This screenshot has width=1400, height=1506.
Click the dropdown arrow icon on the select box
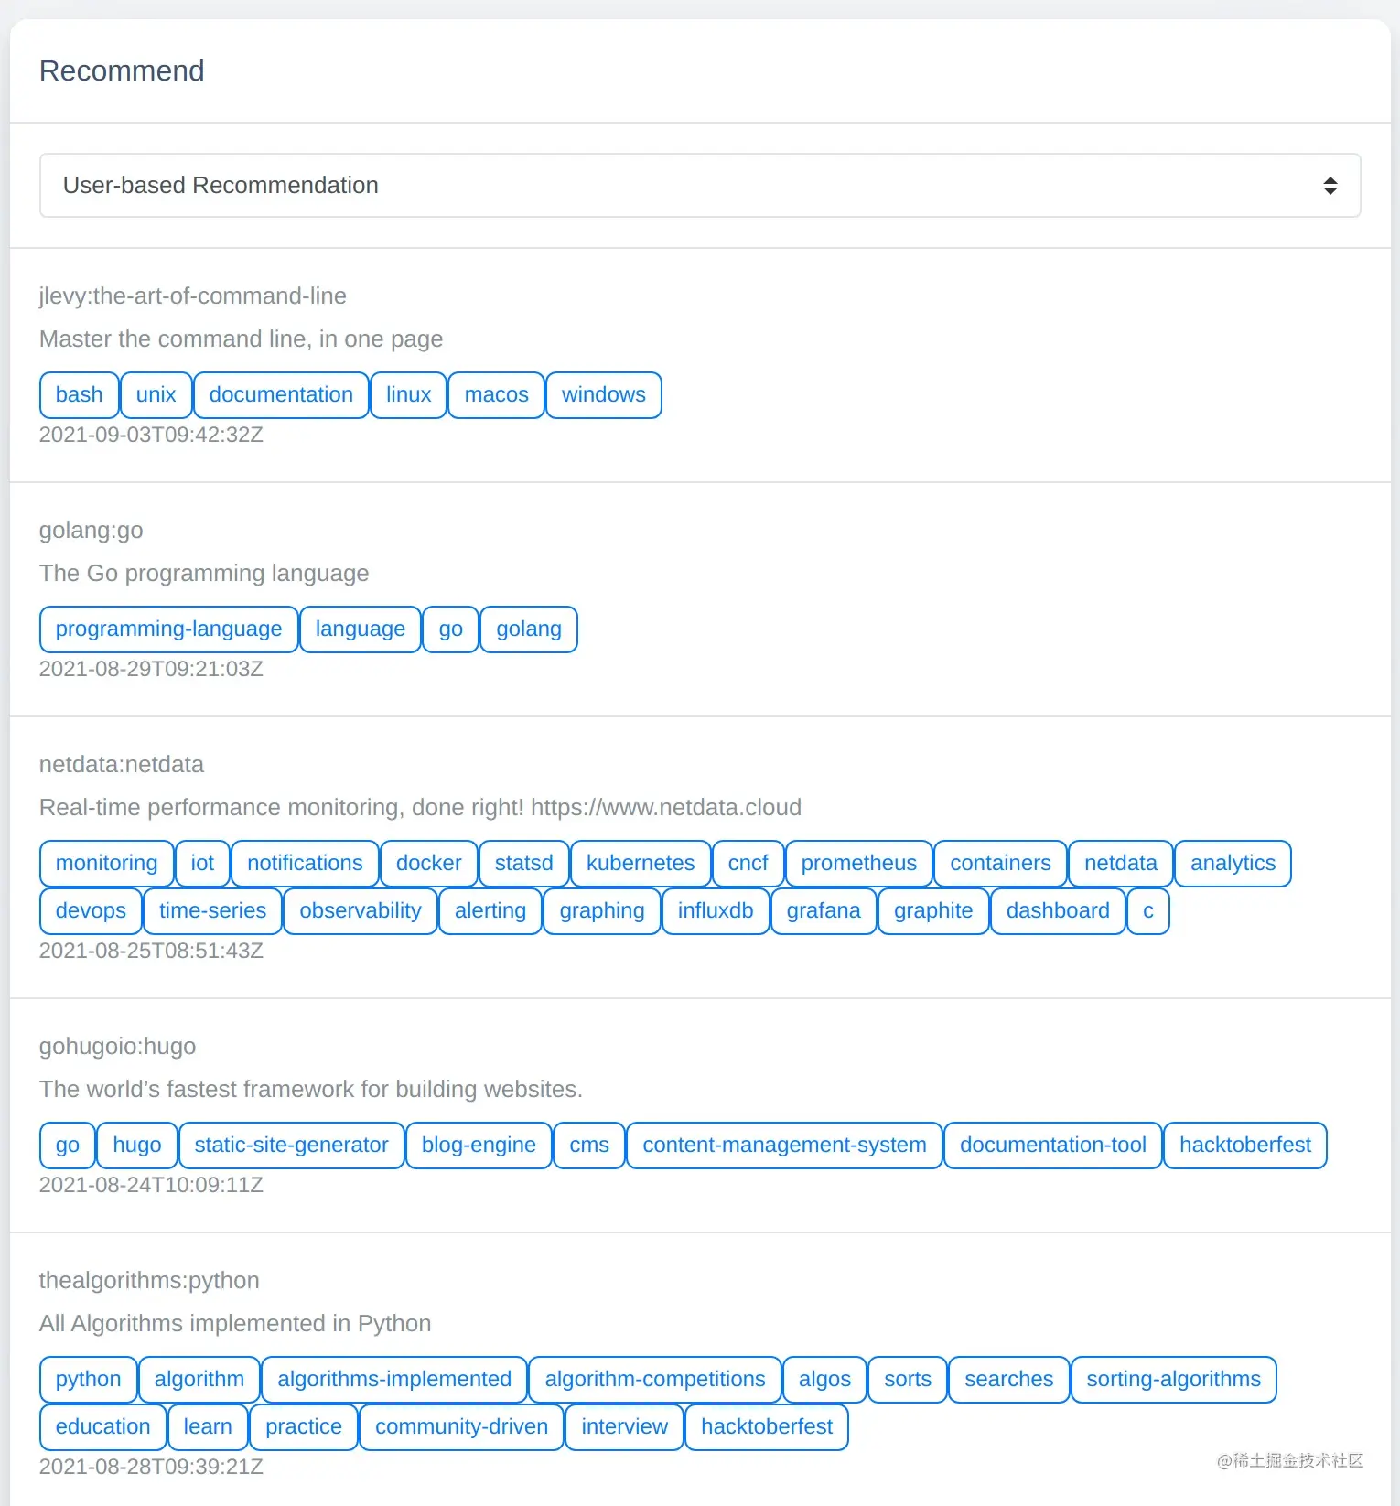[x=1330, y=186]
